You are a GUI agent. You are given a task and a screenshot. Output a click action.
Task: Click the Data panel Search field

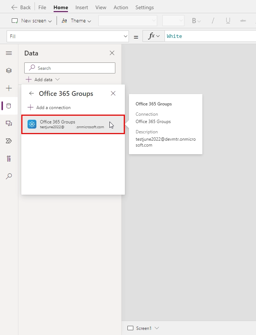click(x=70, y=68)
